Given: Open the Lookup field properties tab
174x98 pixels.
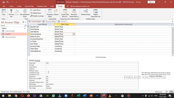Looking at the screenshot, I should tap(38, 61).
